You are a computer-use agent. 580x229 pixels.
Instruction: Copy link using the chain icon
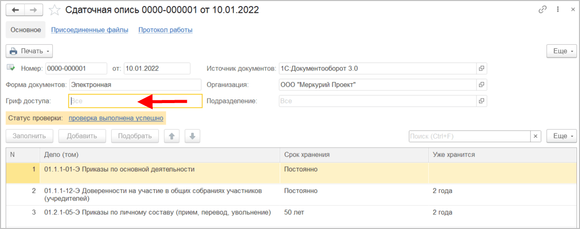click(543, 10)
